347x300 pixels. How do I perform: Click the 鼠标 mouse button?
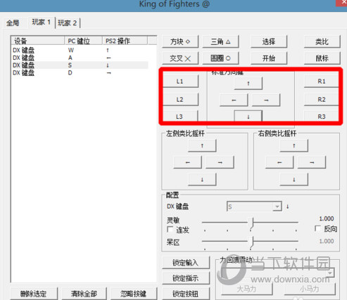322,58
